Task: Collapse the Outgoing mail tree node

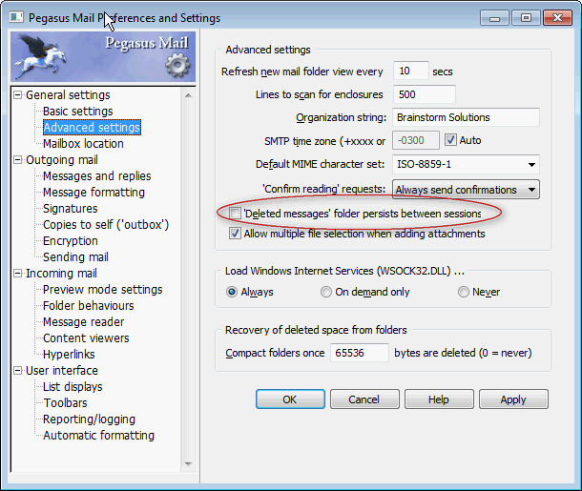Action: pyautogui.click(x=17, y=160)
